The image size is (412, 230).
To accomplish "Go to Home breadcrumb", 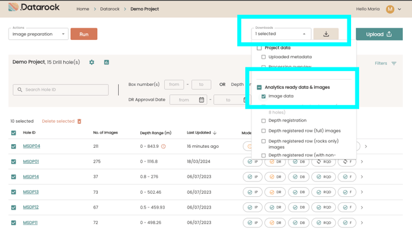I will [x=83, y=9].
